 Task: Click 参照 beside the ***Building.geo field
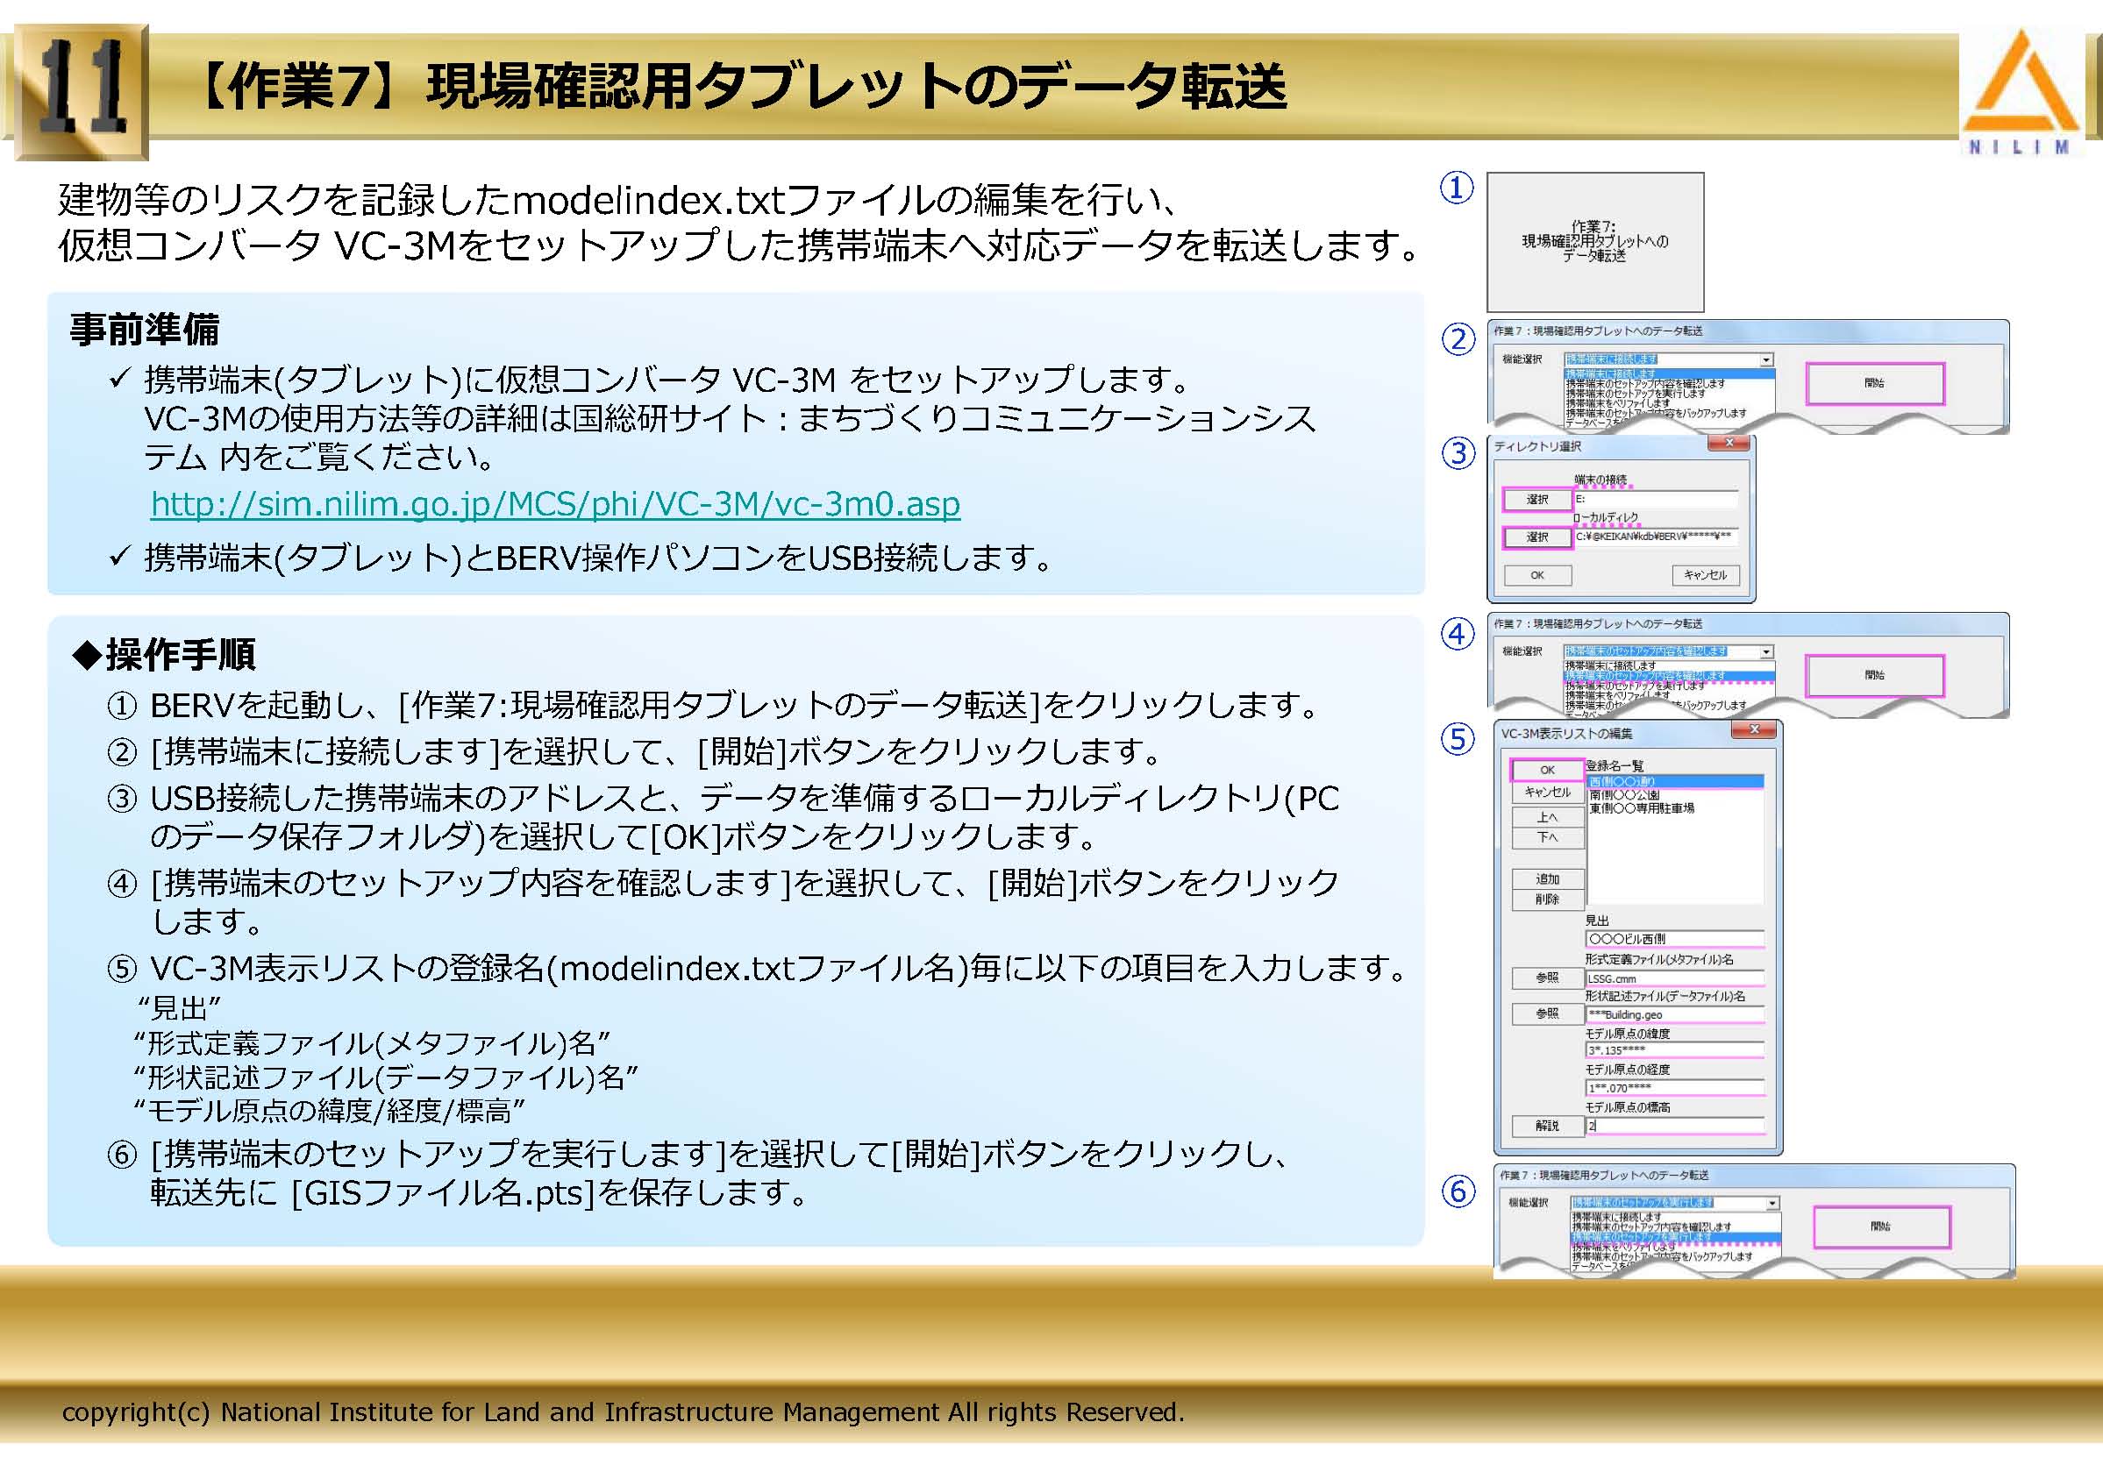tap(1549, 1013)
